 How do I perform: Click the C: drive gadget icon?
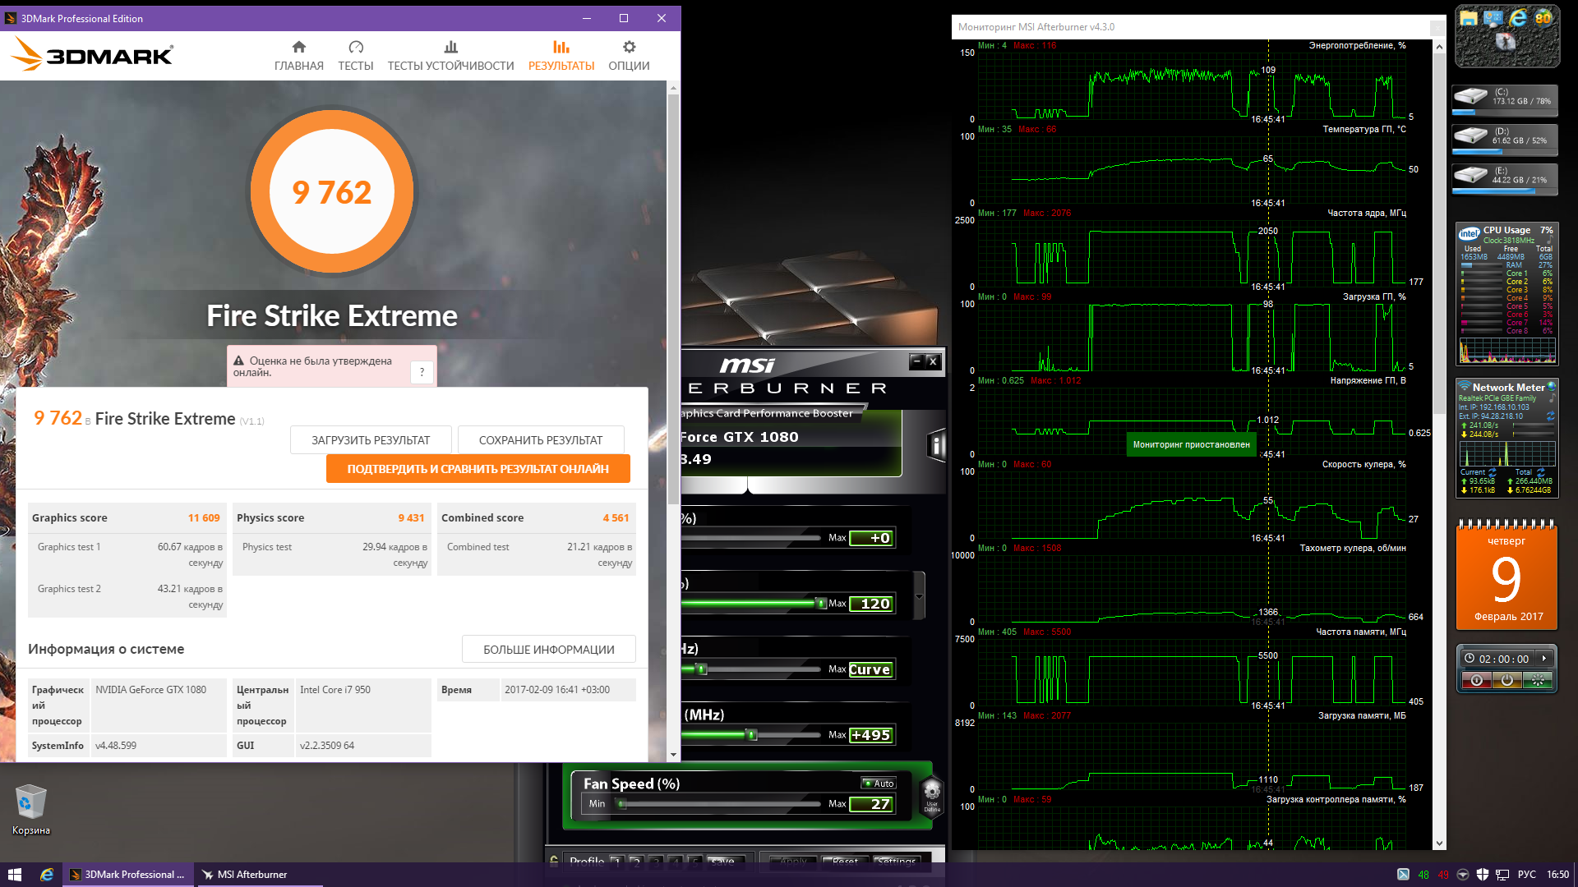[x=1470, y=97]
